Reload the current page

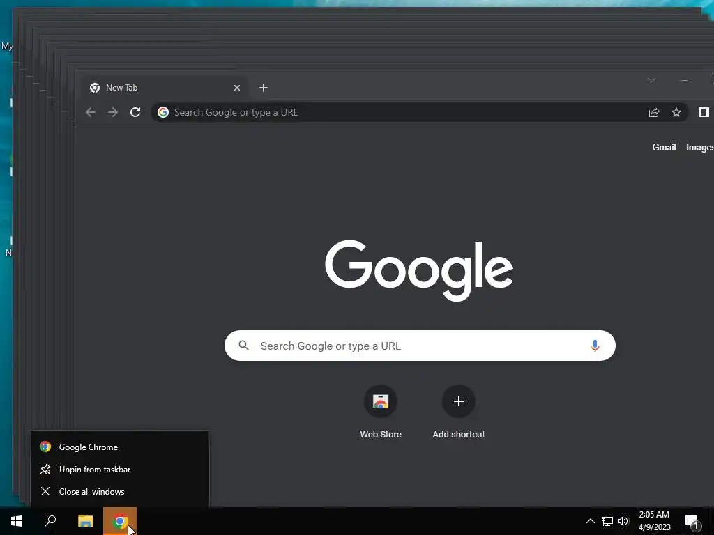135,112
